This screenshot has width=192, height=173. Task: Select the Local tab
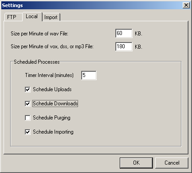31,16
